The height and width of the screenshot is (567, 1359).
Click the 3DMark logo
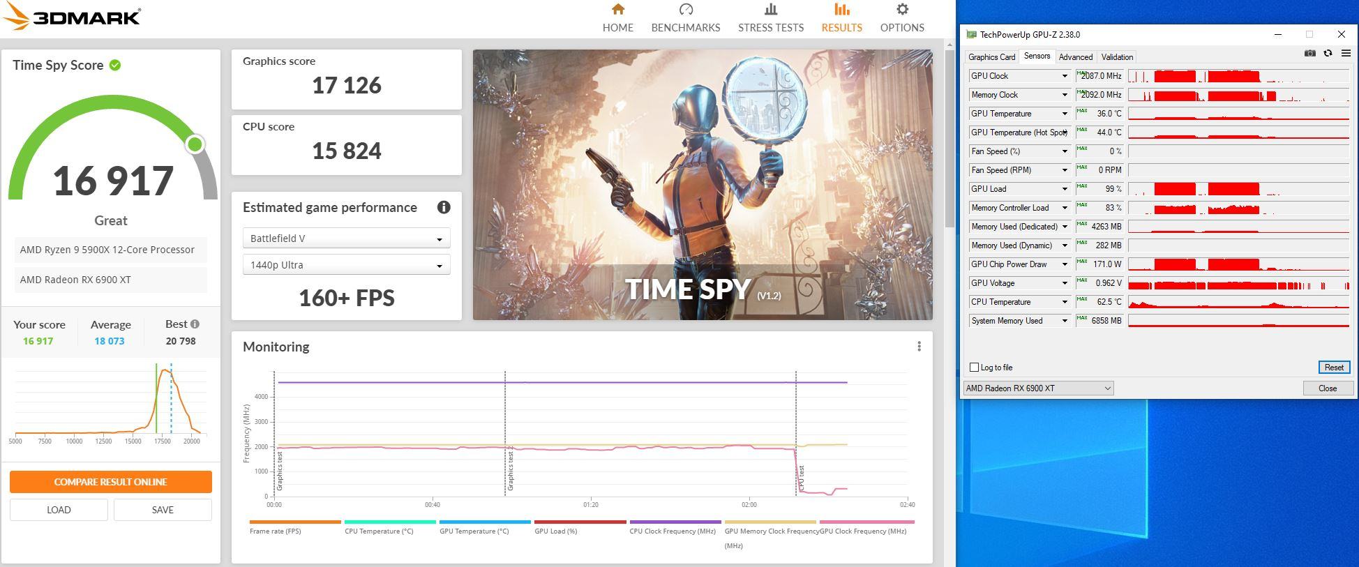click(x=72, y=17)
